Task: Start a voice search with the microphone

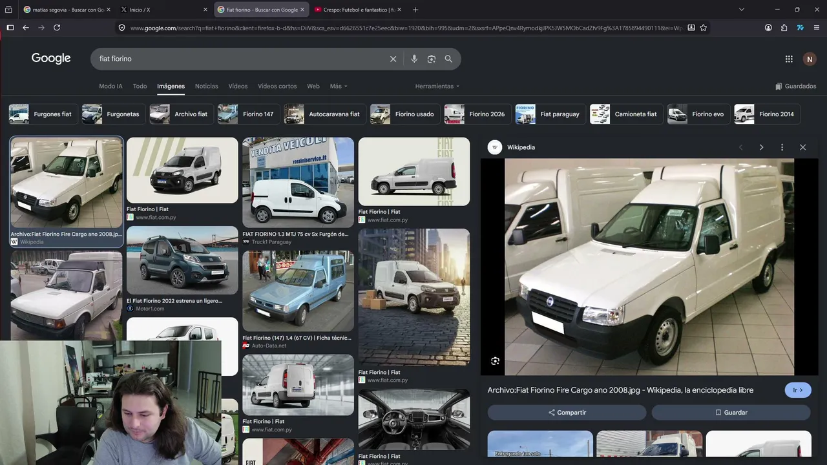Action: pos(414,59)
